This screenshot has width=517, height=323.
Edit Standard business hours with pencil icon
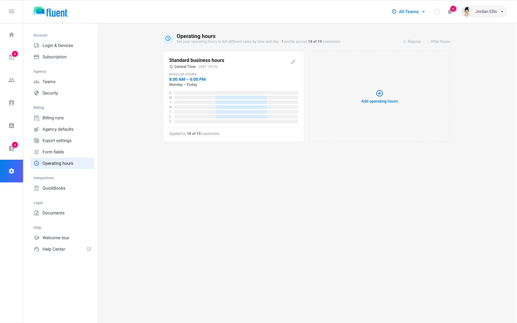pos(293,62)
